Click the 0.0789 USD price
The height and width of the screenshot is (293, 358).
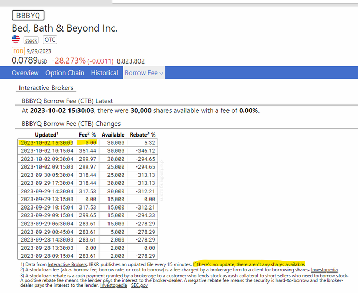29,60
